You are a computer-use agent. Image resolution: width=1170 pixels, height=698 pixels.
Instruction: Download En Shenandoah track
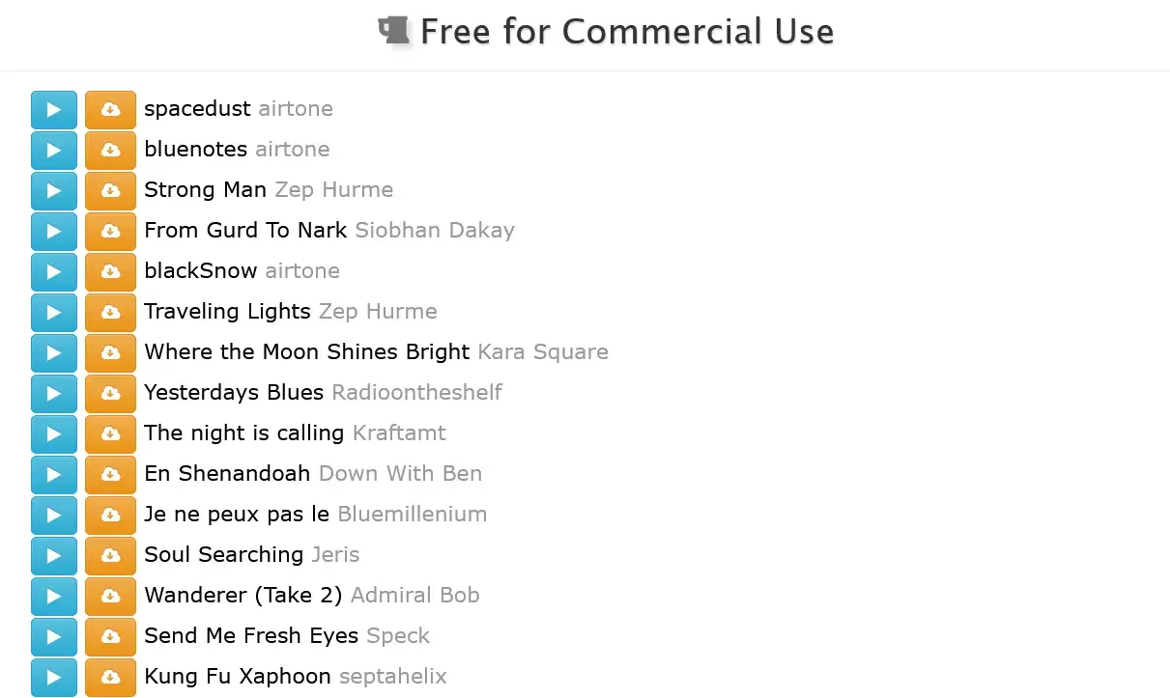coord(110,475)
